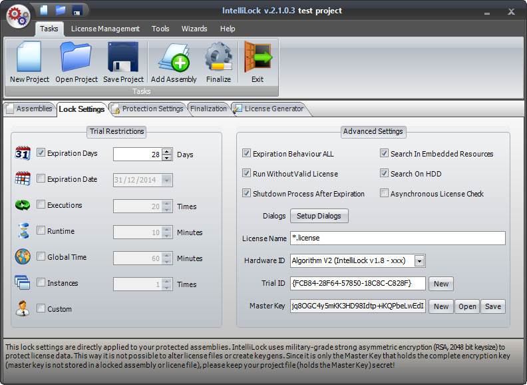Viewport: 527px width, 385px height.
Task: Enable the Global Time checkbox
Action: [x=41, y=256]
